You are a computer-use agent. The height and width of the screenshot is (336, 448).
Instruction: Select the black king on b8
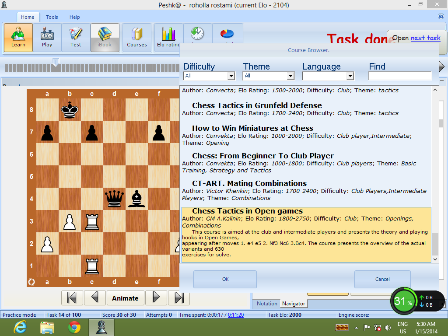[x=70, y=110]
